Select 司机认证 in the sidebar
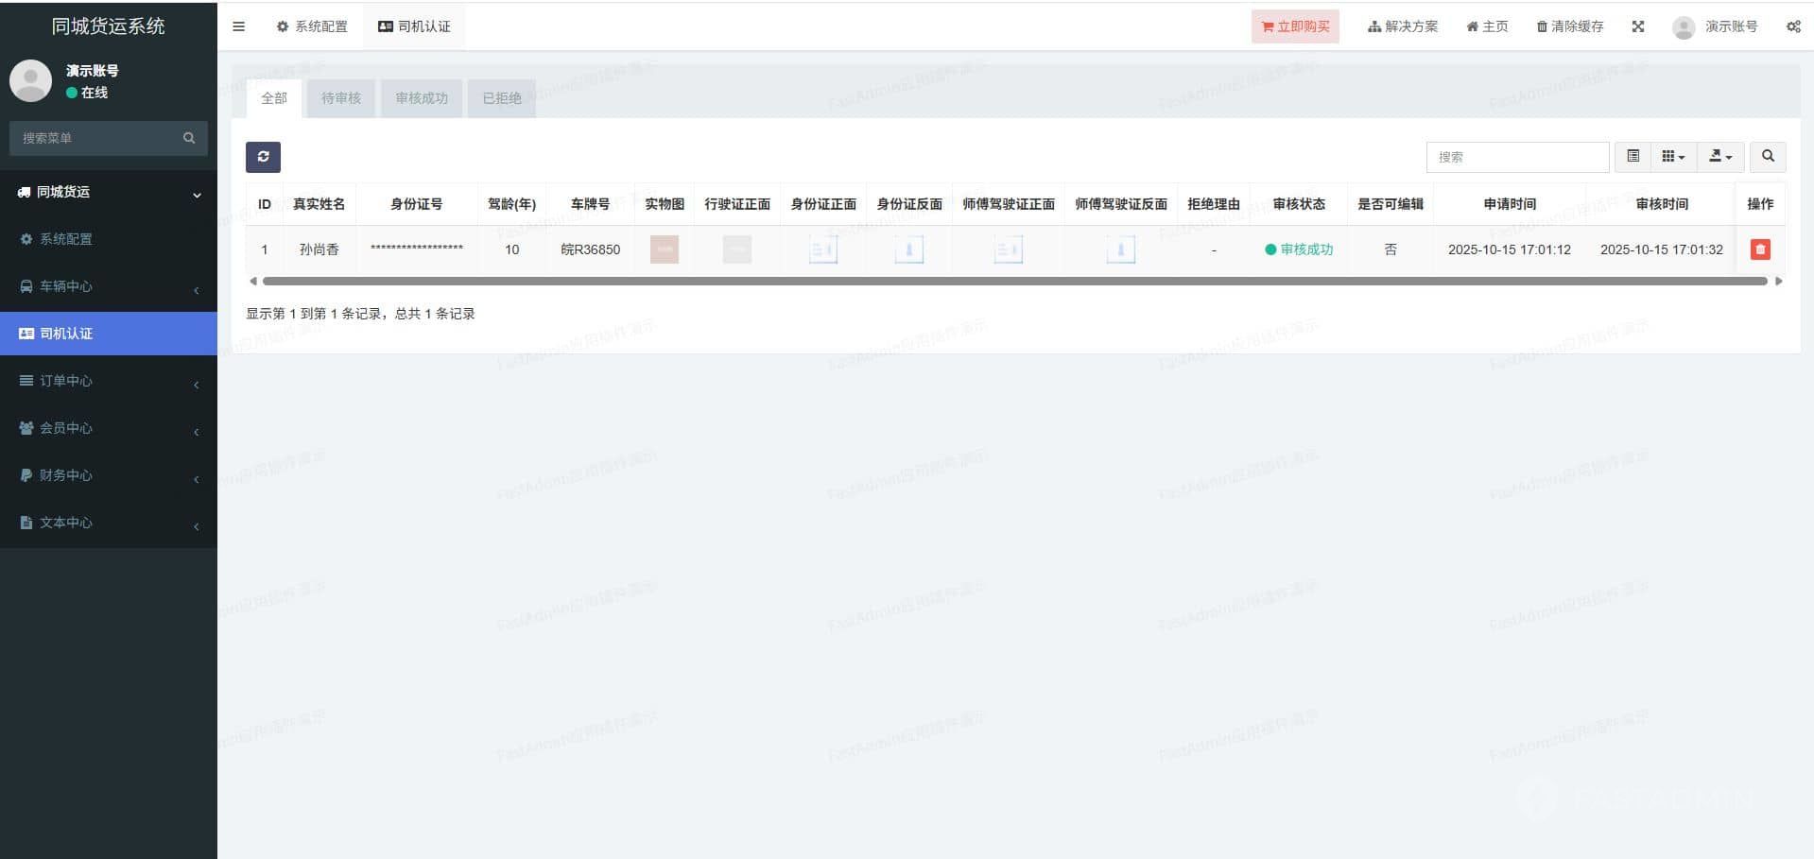 [109, 334]
